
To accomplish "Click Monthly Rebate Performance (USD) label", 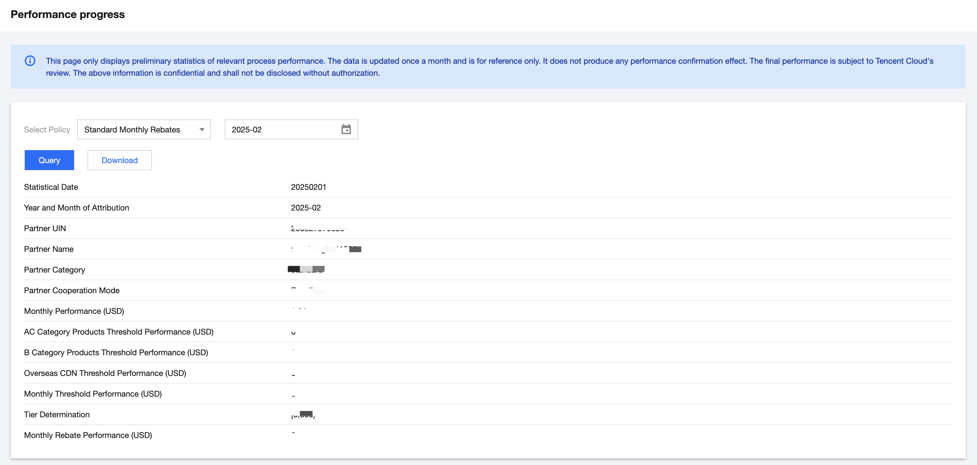I will [88, 435].
